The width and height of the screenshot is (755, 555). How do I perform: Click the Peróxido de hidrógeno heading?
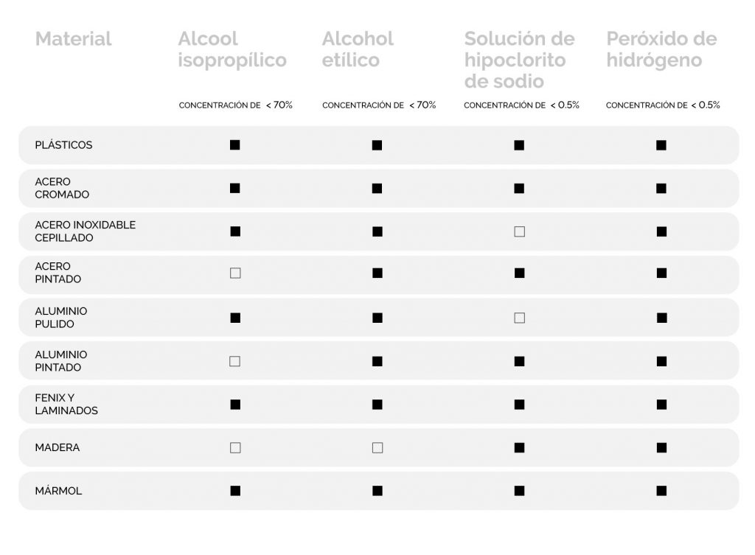661,49
